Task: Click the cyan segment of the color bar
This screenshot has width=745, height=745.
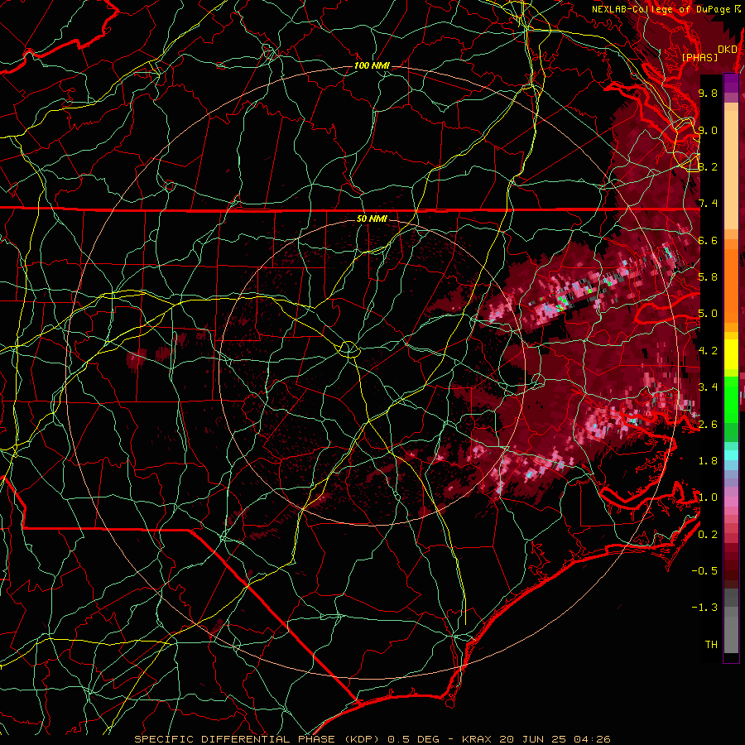Action: pos(731,455)
